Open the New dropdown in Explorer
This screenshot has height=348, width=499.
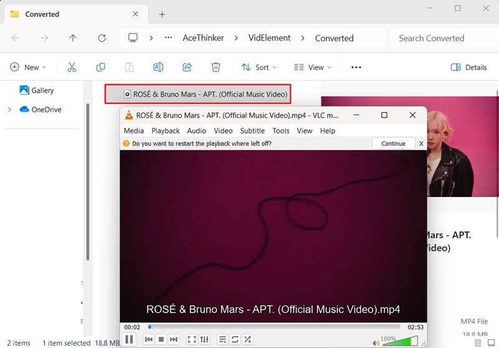click(x=28, y=67)
